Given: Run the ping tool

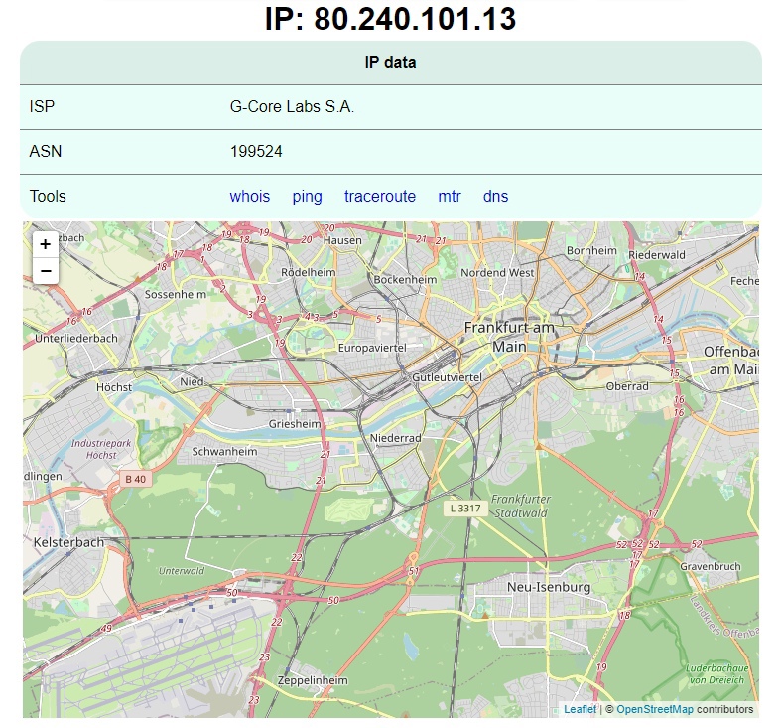Looking at the screenshot, I should (x=307, y=197).
